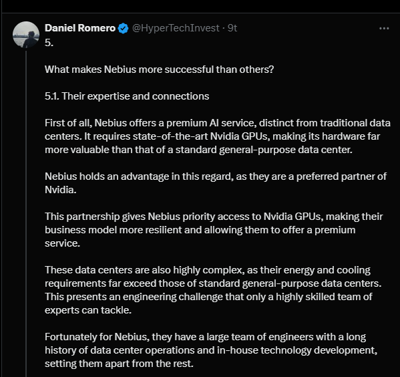Open the Daniel Romero display name link
400x377 pixels.
pos(80,28)
